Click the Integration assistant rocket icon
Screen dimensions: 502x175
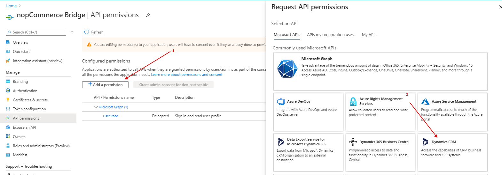[x=8, y=61]
